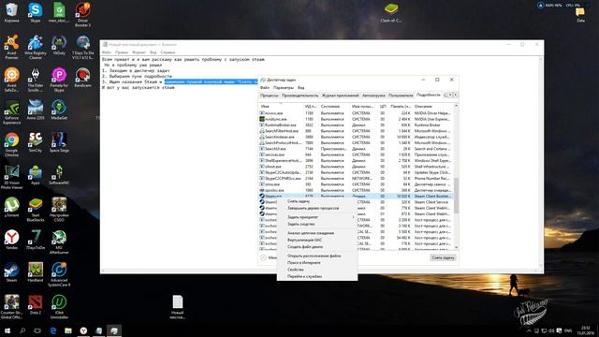Screen dimensions: 599x337
Task: Open the Steam desktop shortcut
Action: [x=11, y=272]
